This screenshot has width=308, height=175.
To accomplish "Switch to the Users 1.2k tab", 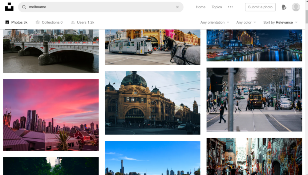I will [83, 23].
